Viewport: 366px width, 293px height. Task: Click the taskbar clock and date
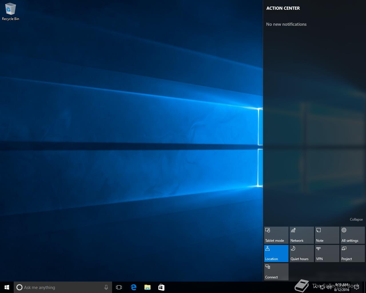342,287
